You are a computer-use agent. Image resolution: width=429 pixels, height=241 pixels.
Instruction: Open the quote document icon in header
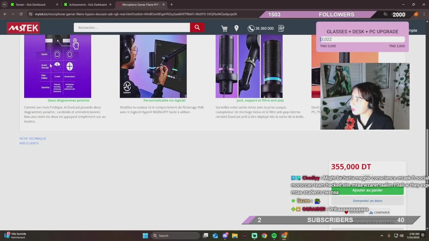(281, 28)
